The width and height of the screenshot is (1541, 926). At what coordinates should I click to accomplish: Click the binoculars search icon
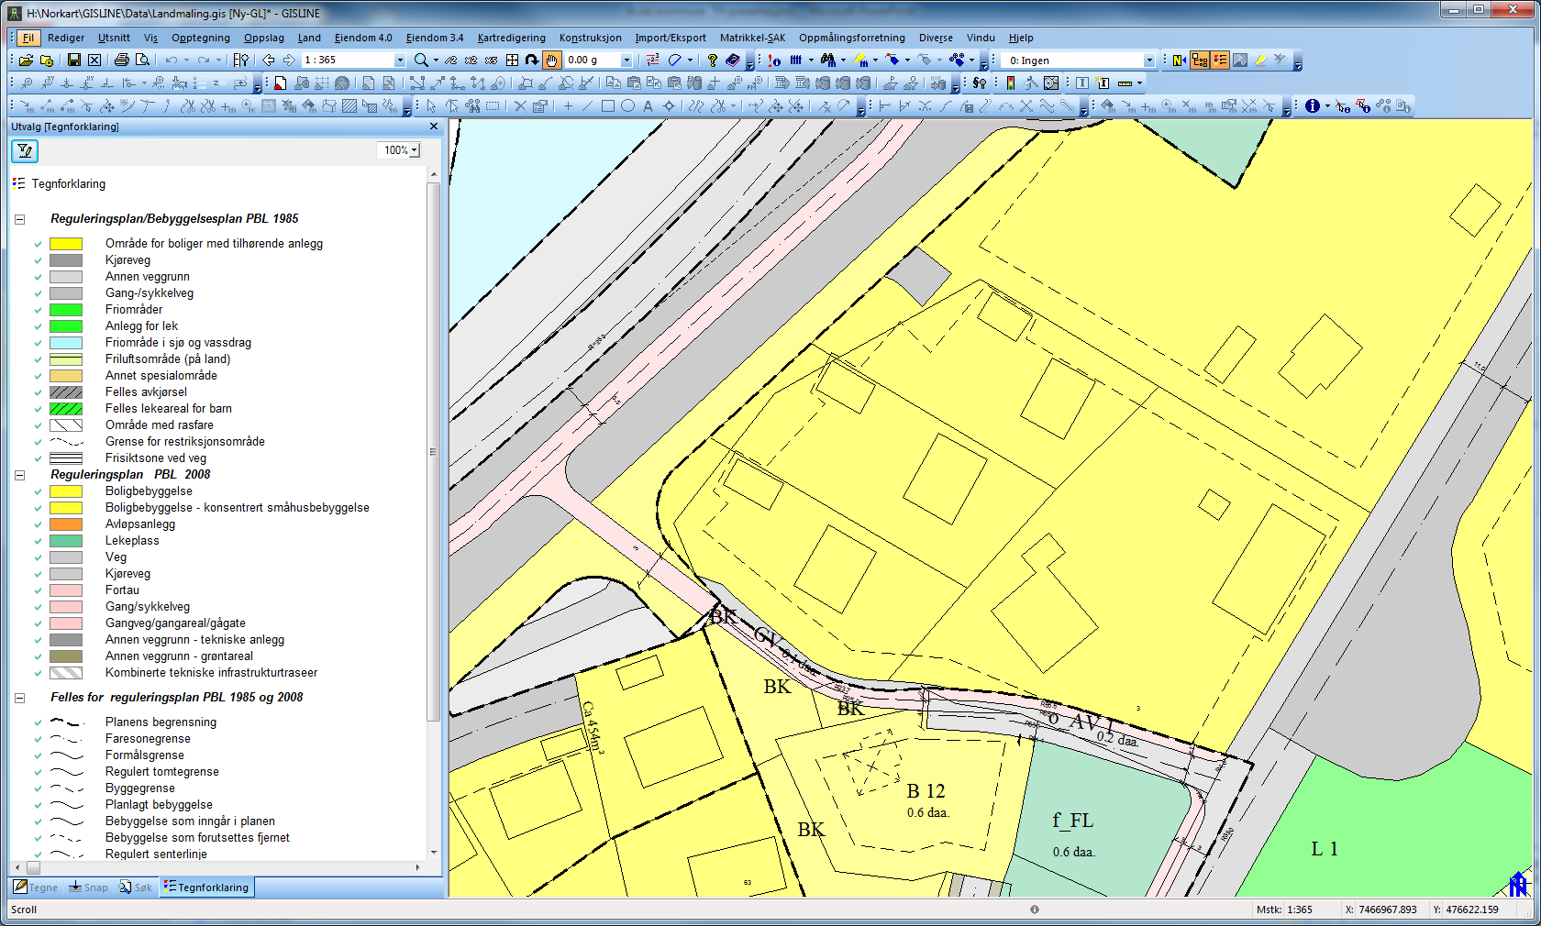[x=828, y=60]
